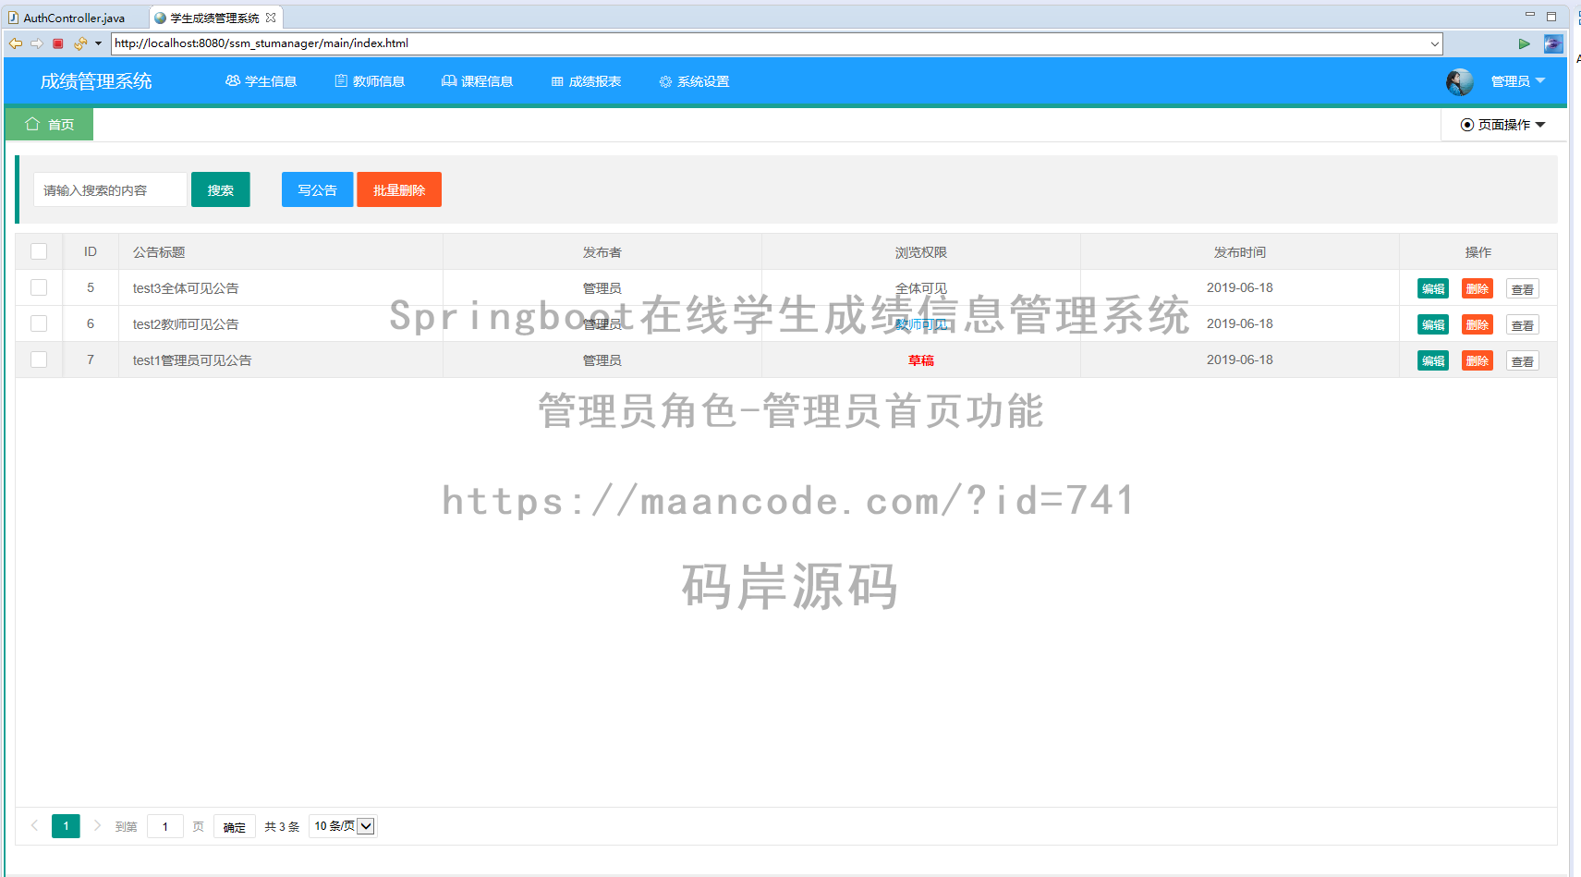Check the box for row ID 5
The height and width of the screenshot is (877, 1581).
39,287
